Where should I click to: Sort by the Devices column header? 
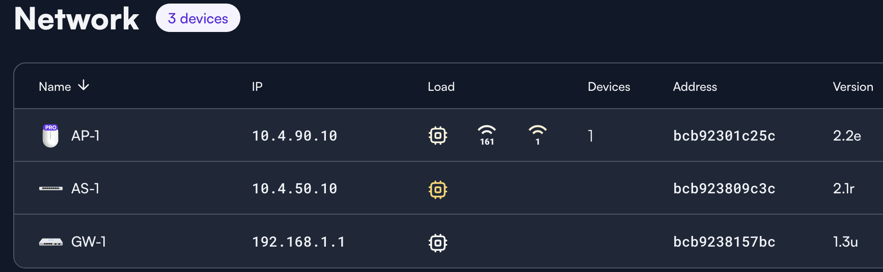pyautogui.click(x=609, y=87)
